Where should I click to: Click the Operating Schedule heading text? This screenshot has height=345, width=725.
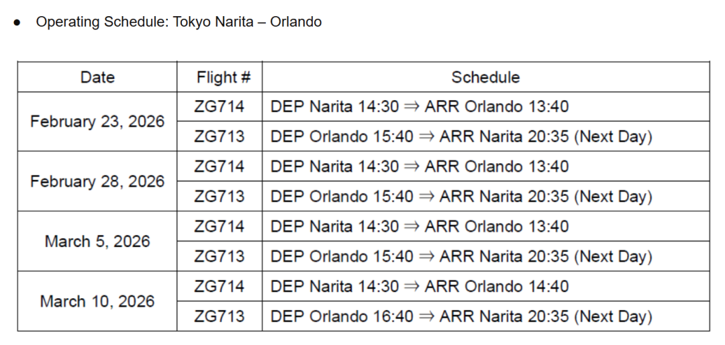(x=179, y=21)
